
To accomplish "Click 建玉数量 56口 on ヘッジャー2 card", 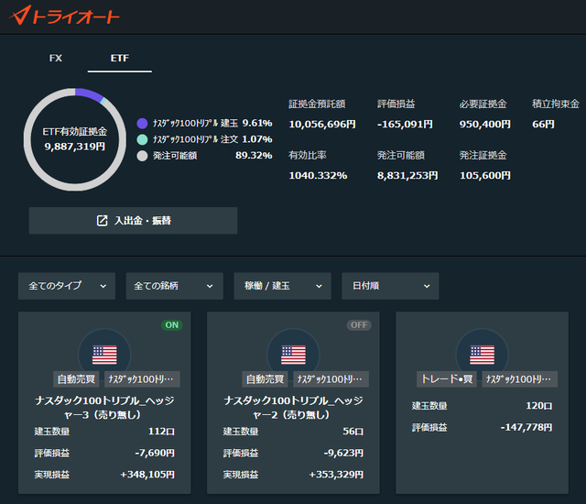I will point(293,432).
